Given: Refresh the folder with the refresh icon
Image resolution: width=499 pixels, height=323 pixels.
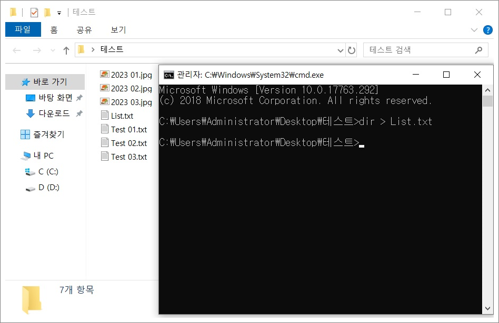Looking at the screenshot, I should pos(351,50).
